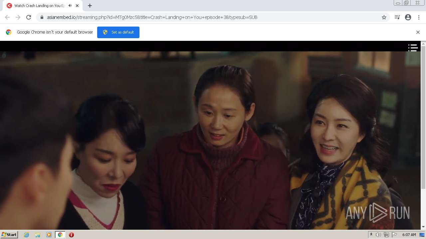The image size is (426, 239).
Task: Show hidden system tray icons
Action: 371,235
